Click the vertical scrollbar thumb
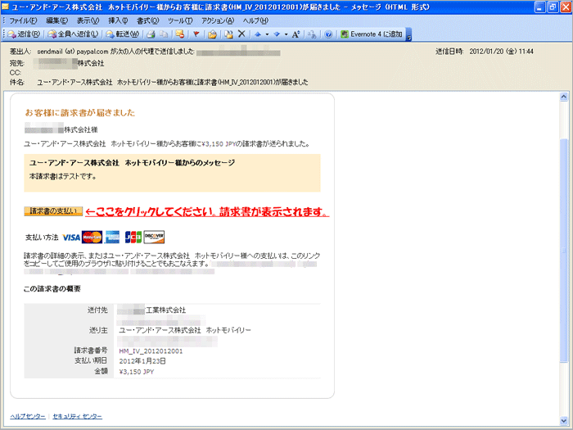Screen dimensions: 573x430 pos(564,251)
